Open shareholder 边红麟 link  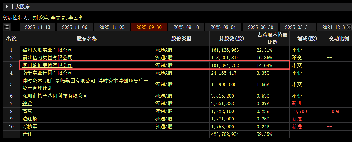coord(30,119)
